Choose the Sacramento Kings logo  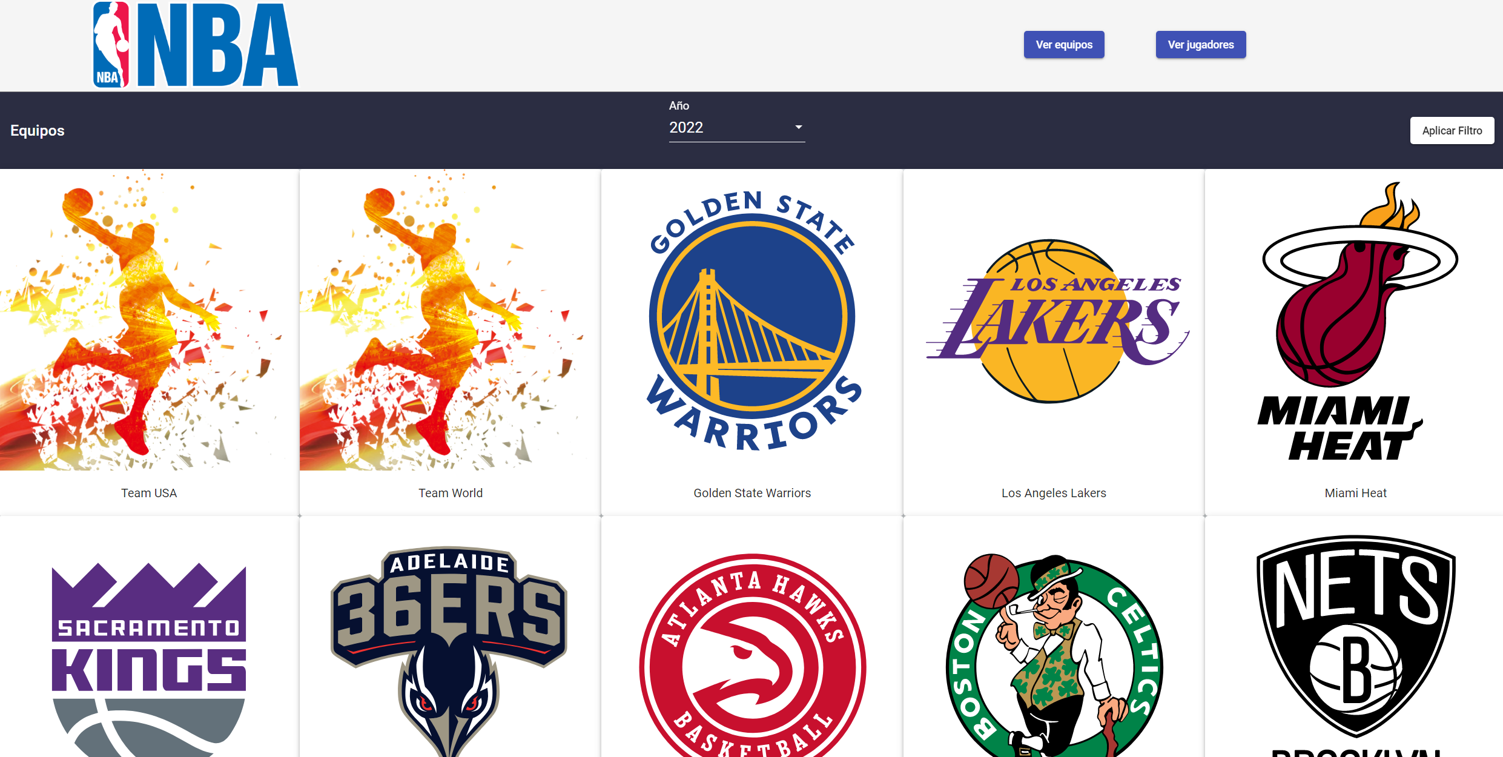click(x=149, y=657)
